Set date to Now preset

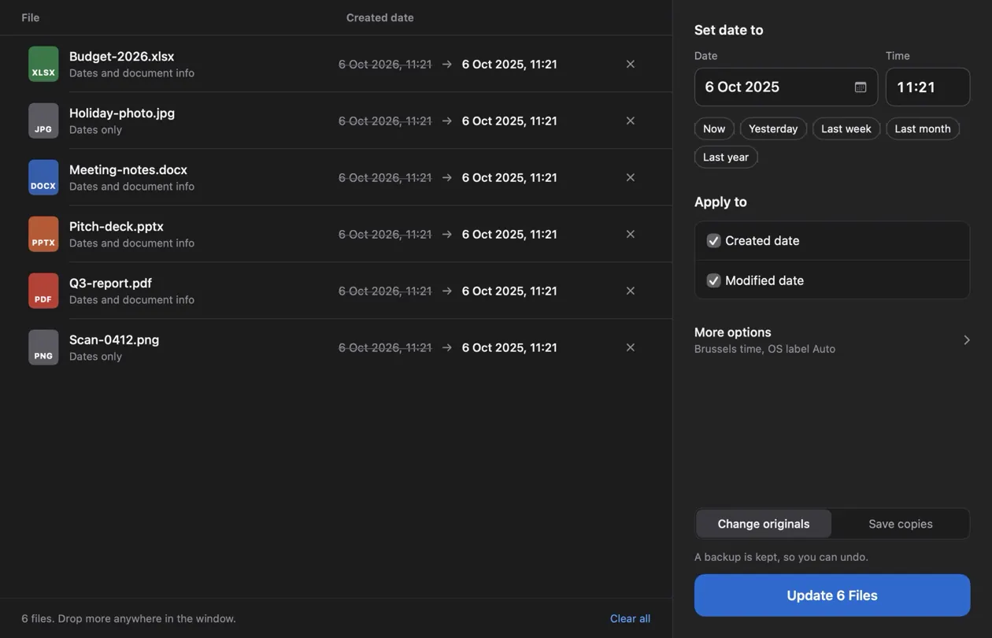click(x=714, y=128)
